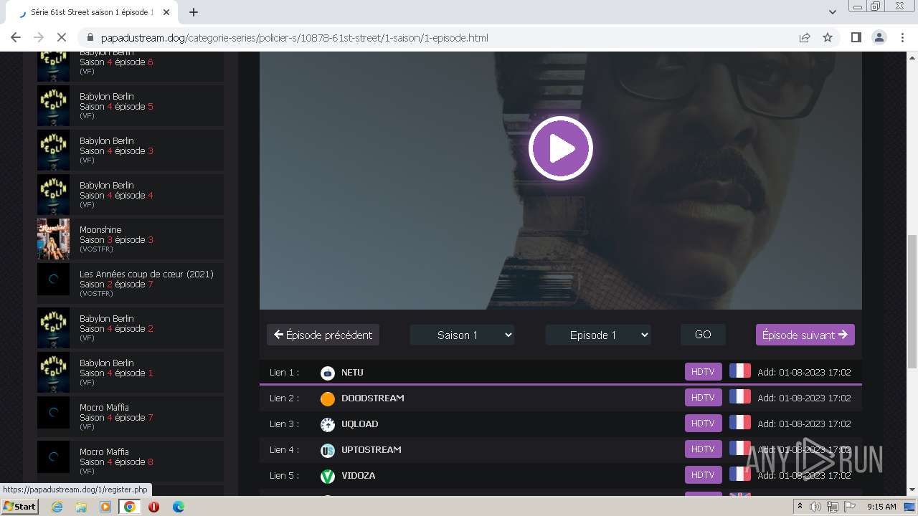Open the Chrome three-dot menu
The image size is (918, 516).
click(902, 37)
